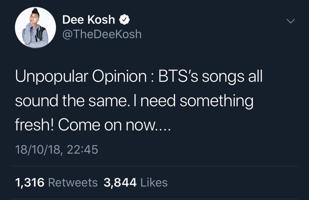
Task: Click the word 'fresh!' in tweet
Action: (34, 125)
